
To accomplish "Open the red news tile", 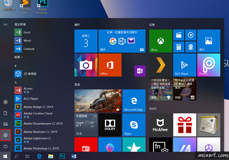I will (x=86, y=145).
